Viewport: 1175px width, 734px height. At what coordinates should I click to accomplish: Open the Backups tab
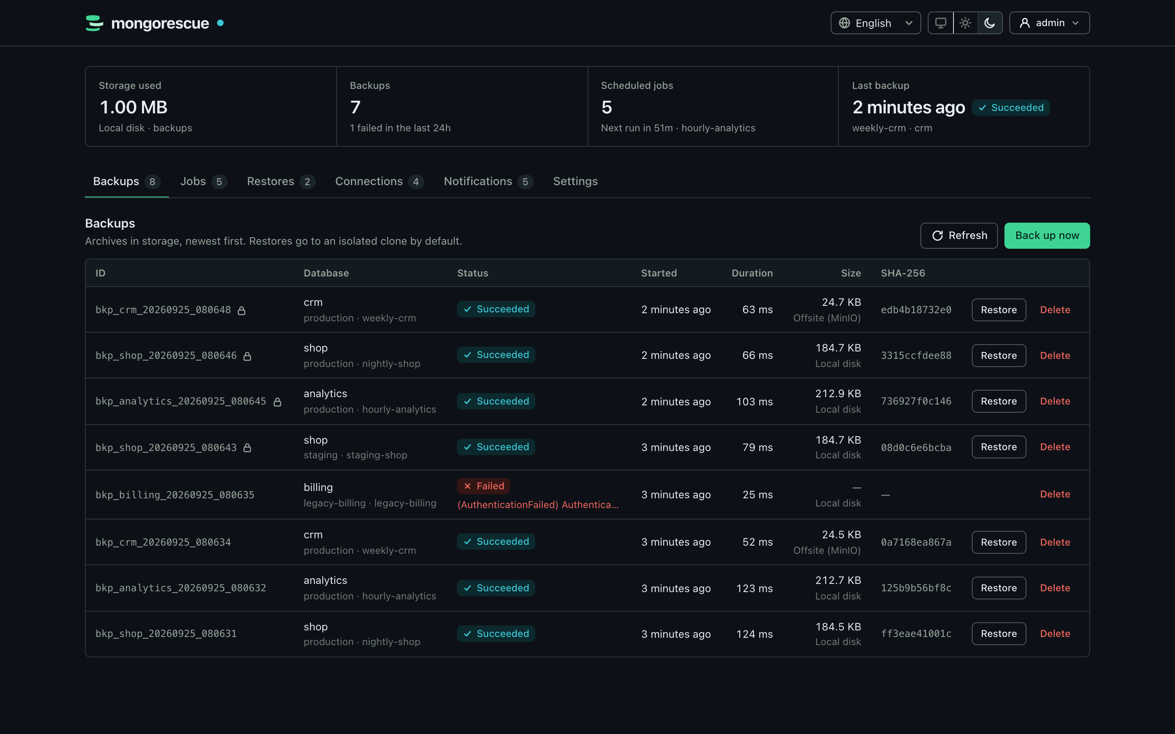(127, 181)
